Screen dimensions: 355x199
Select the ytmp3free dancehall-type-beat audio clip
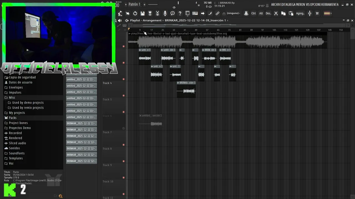[227, 41]
